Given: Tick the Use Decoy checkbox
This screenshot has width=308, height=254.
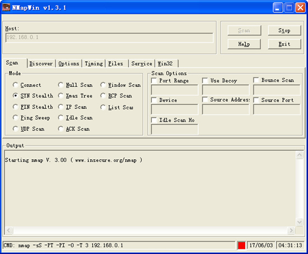Looking at the screenshot, I should click(205, 81).
